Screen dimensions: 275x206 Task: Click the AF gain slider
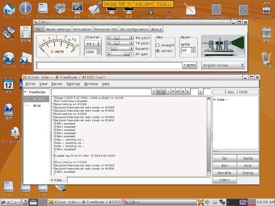120,54
